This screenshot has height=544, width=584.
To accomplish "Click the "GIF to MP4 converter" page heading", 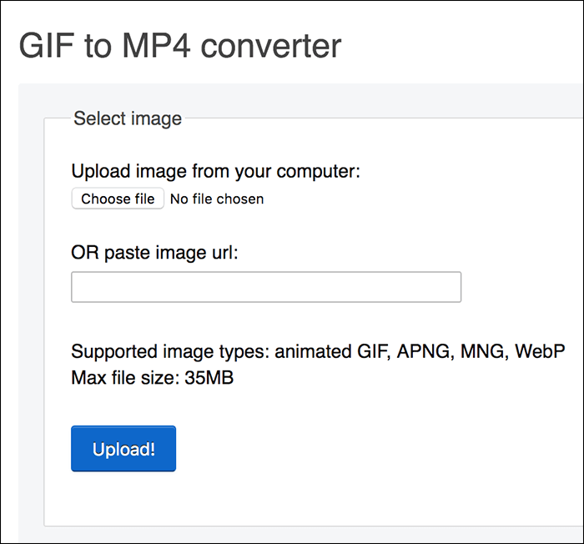I will (180, 45).
